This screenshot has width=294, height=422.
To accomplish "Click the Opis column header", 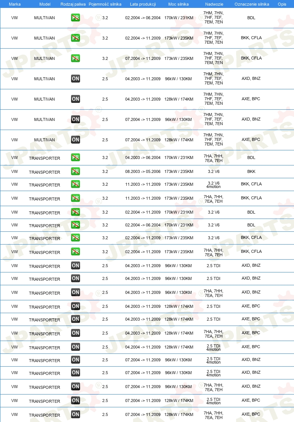I will point(282,4).
